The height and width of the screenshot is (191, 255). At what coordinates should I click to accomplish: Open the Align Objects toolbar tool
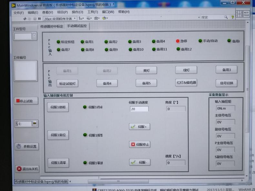pos(81,18)
